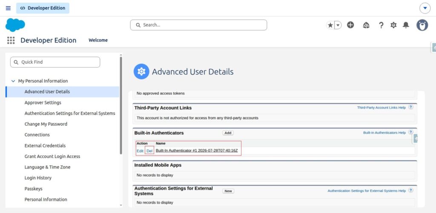436x213 pixels.
Task: Open the notifications bell
Action: point(406,25)
